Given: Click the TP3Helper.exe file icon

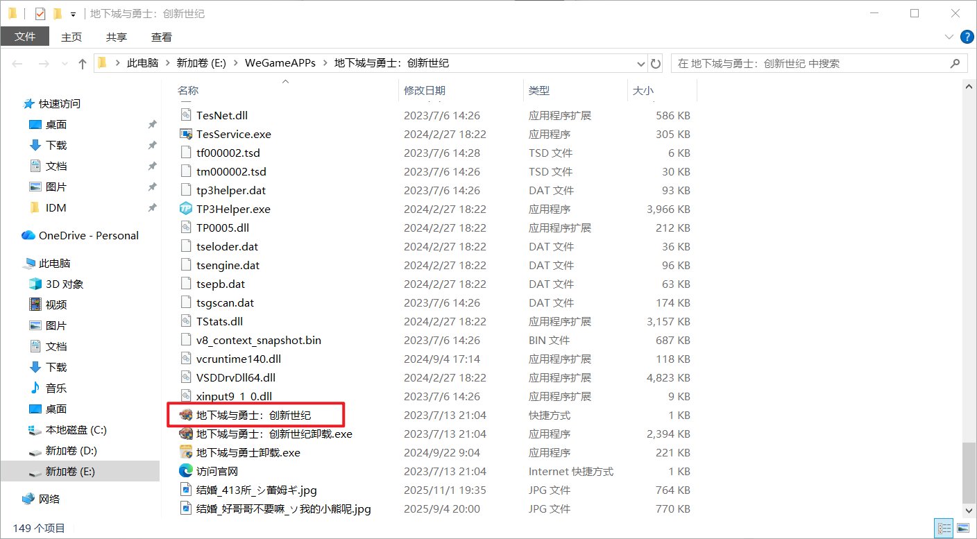Looking at the screenshot, I should point(185,209).
